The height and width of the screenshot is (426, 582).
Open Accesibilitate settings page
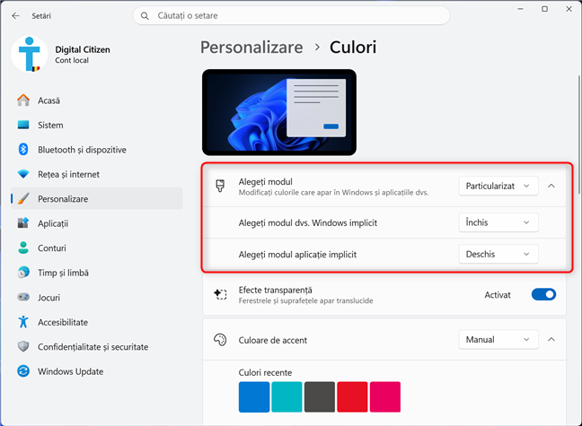tap(97, 322)
